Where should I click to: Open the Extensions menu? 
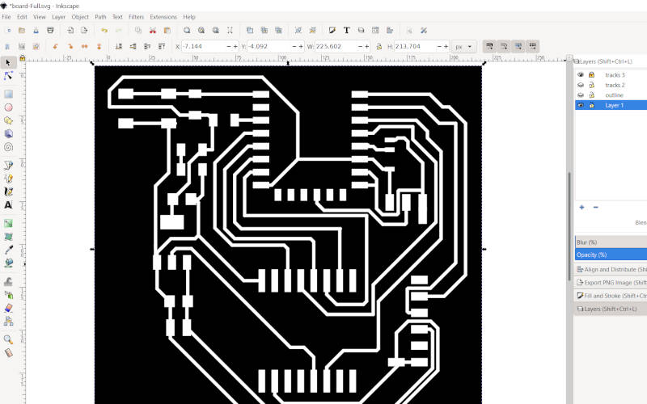(163, 17)
